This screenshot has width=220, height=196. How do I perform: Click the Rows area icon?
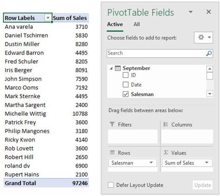tap(112, 153)
